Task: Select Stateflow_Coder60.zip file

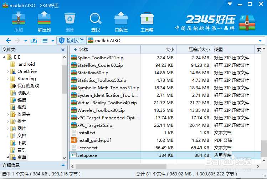Action: [100, 65]
